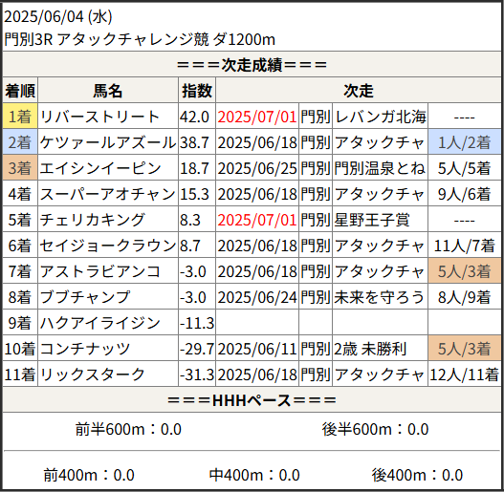
Task: Open 2025/07/01 date in チェリカキング row
Action: click(x=257, y=220)
